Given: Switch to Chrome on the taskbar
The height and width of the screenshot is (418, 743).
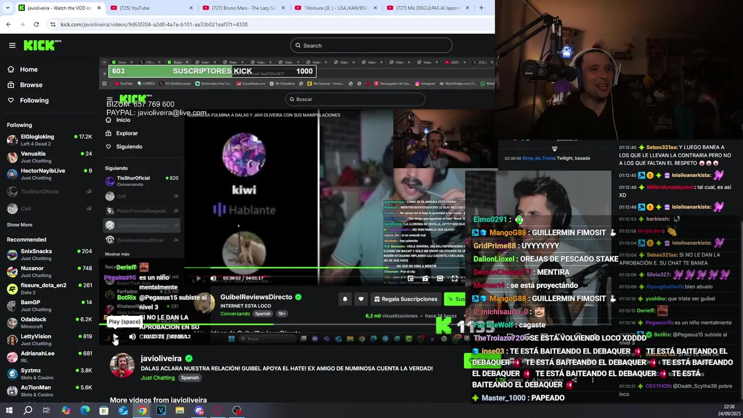Looking at the screenshot, I should pyautogui.click(x=142, y=410).
